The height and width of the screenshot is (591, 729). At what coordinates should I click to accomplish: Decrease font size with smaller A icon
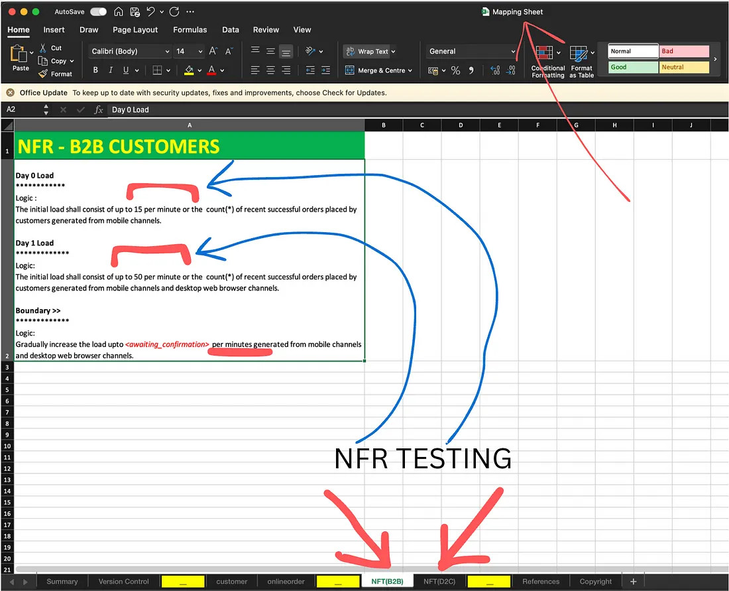click(x=229, y=51)
